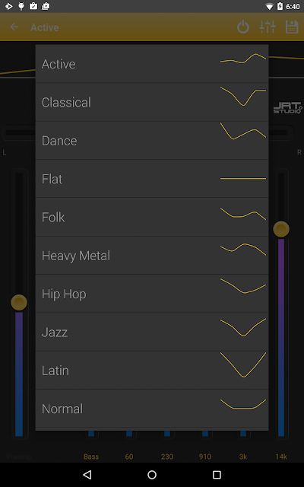Choose the Latin preset

pos(152,371)
